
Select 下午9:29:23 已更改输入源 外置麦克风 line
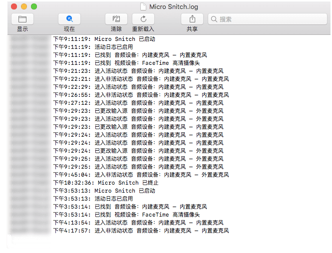[138, 111]
